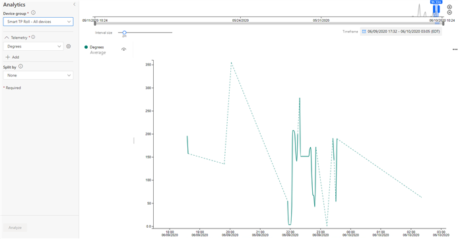The width and height of the screenshot is (458, 239).
Task: Open the Device group info icon
Action: [x=33, y=13]
